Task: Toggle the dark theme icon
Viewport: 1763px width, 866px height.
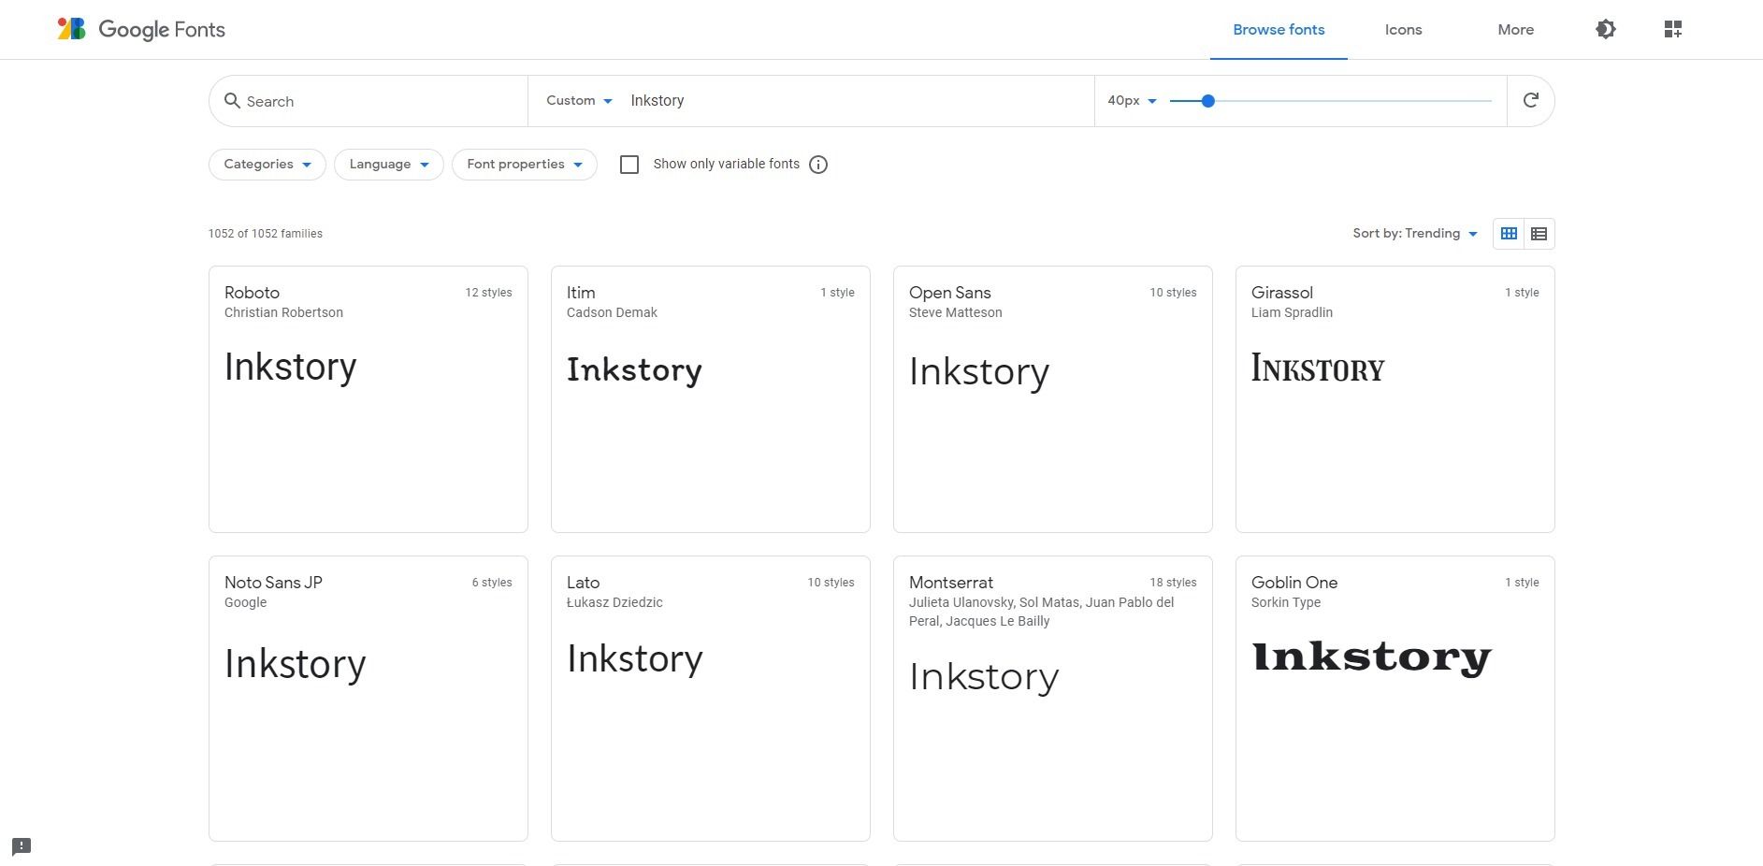Action: point(1605,30)
